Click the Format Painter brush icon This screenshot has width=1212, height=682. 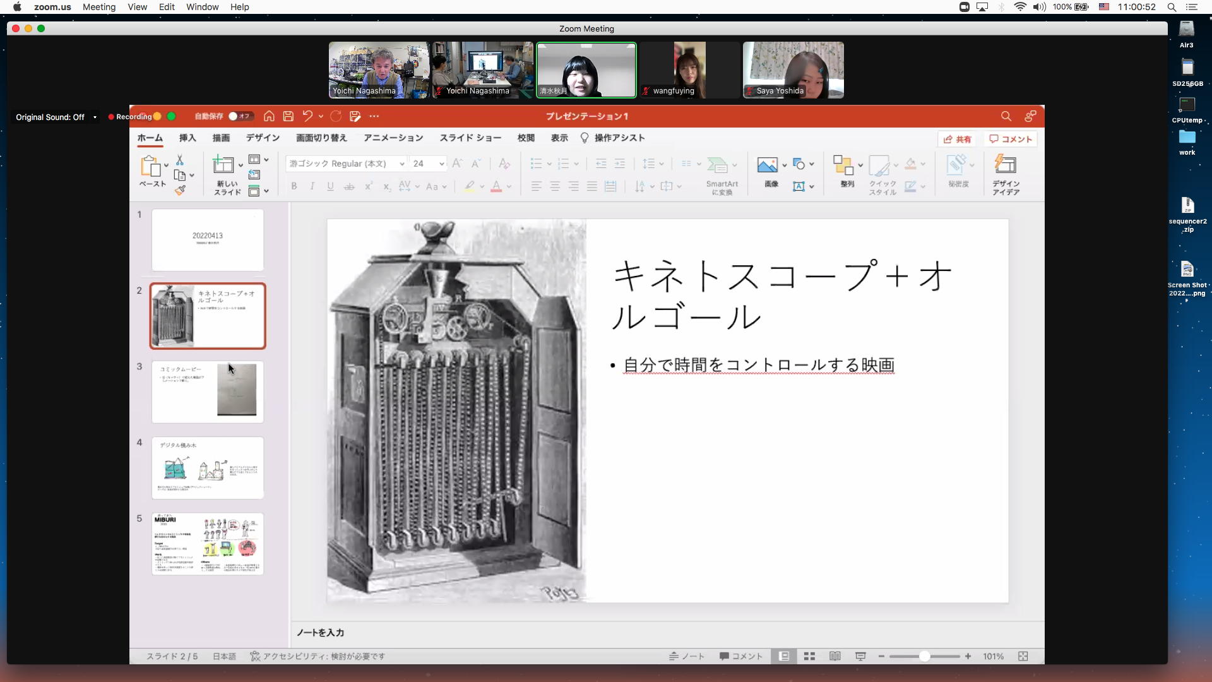(181, 190)
